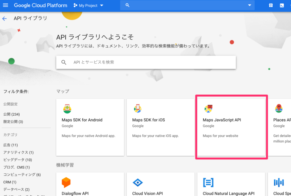Click the Google Cloud Platform logo
Image resolution: width=291 pixels, height=196 pixels.
coord(40,5)
